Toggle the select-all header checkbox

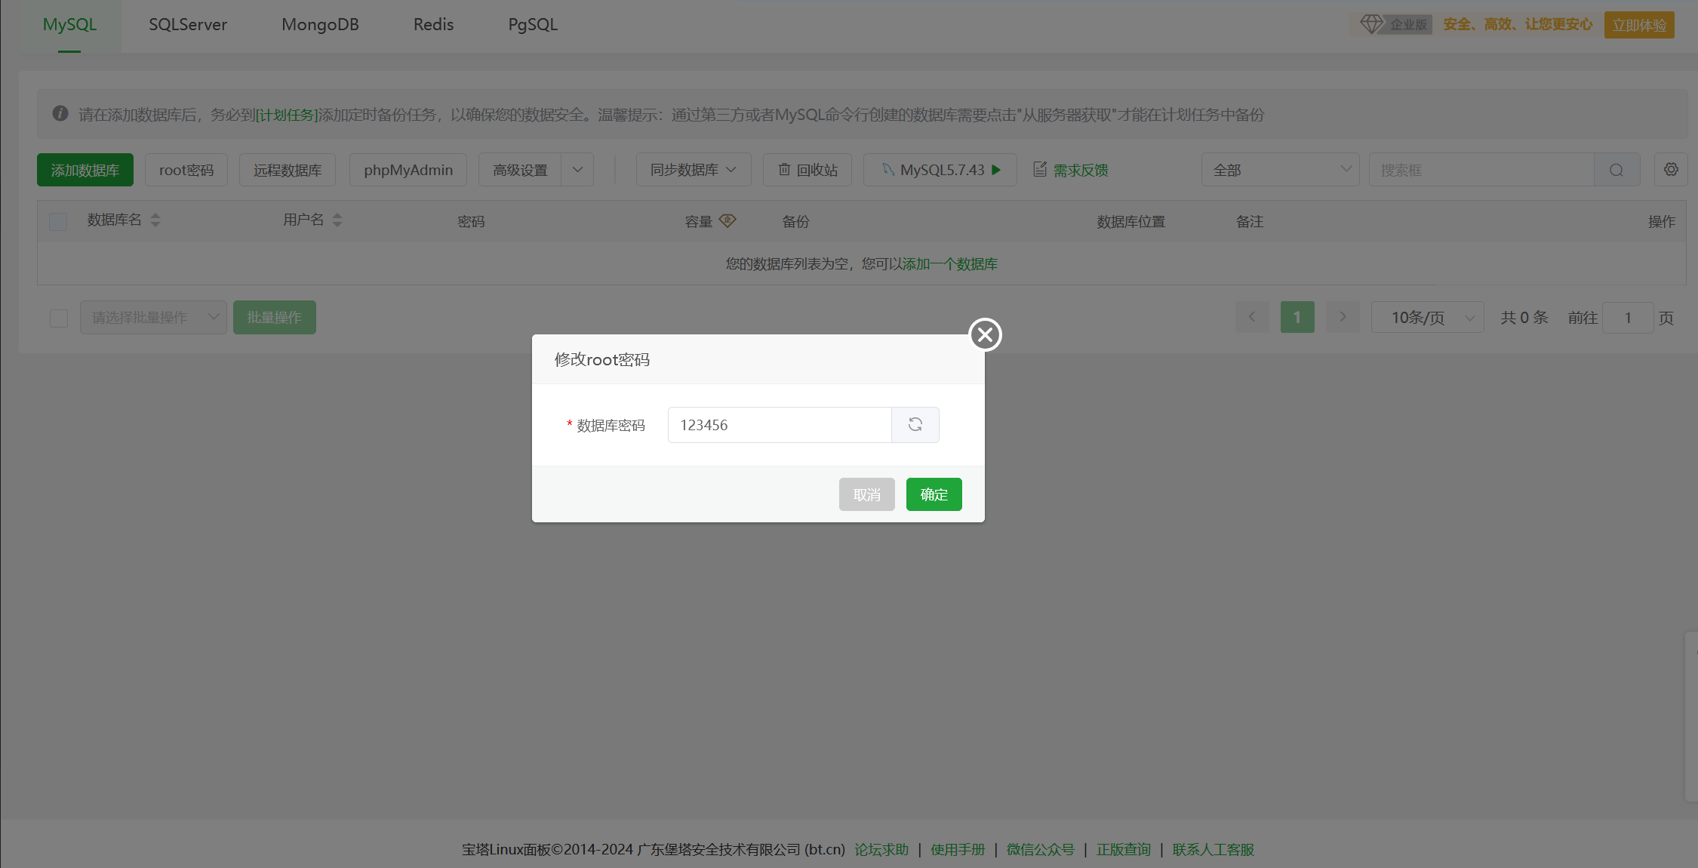tap(58, 221)
